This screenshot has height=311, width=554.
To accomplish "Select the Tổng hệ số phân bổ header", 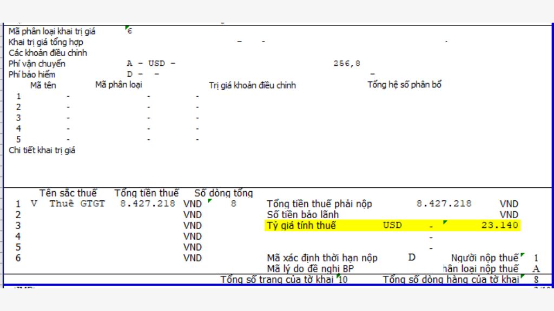I will 404,85.
